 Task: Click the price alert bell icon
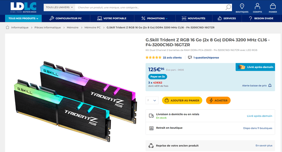click(270, 85)
